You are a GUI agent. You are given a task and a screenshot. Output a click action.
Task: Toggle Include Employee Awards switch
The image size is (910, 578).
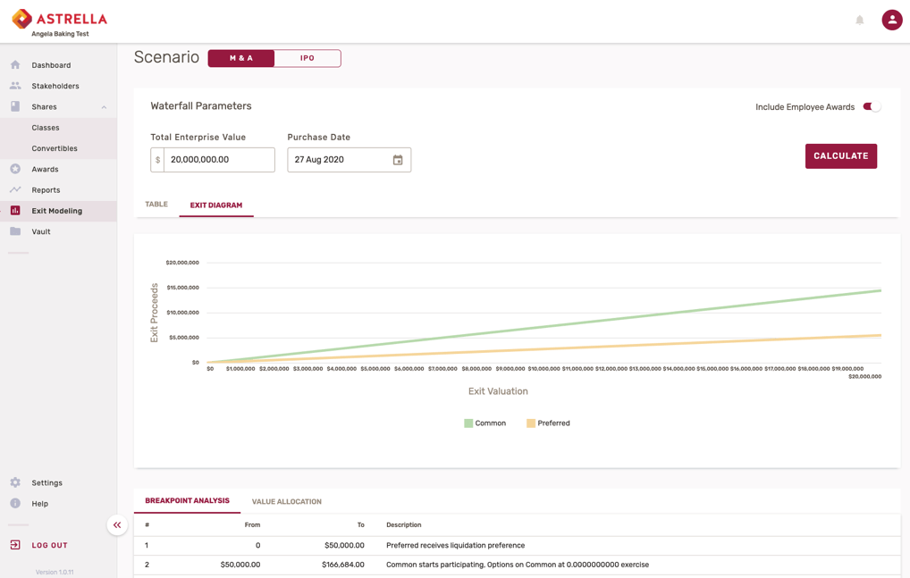(872, 106)
